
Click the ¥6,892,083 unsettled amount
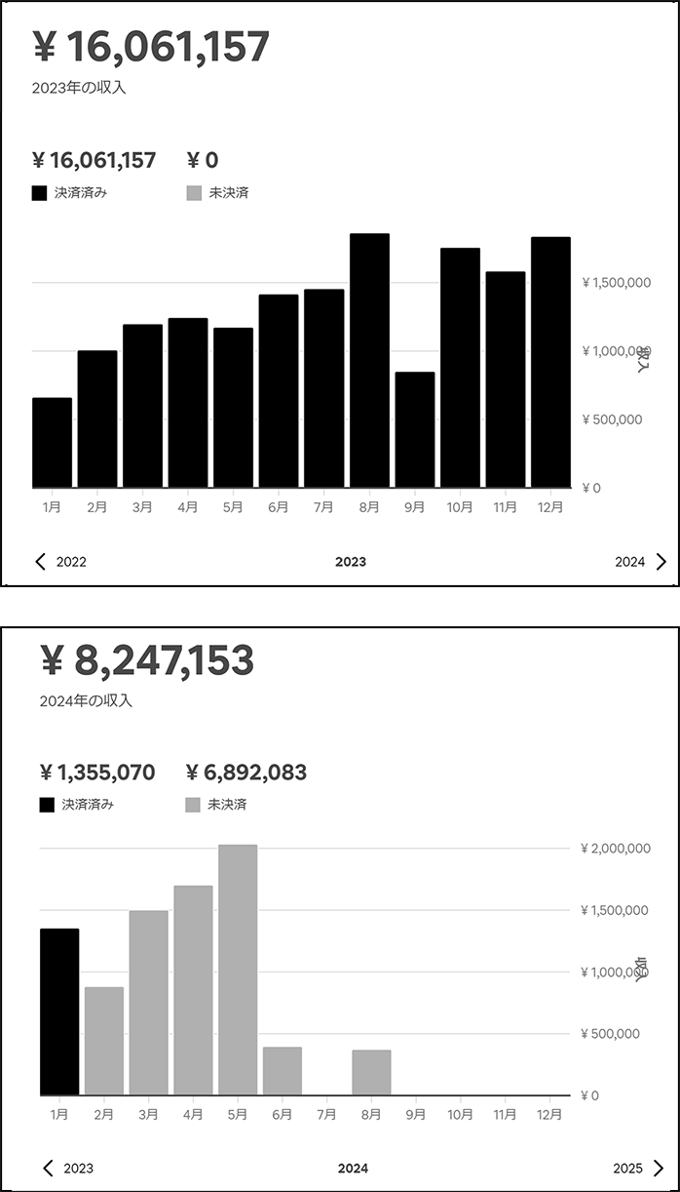coord(246,773)
